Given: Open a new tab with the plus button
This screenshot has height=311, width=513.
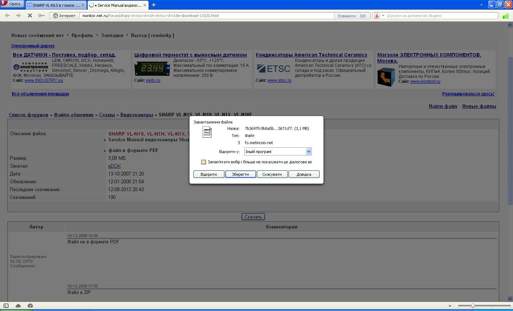Looking at the screenshot, I should [154, 5].
